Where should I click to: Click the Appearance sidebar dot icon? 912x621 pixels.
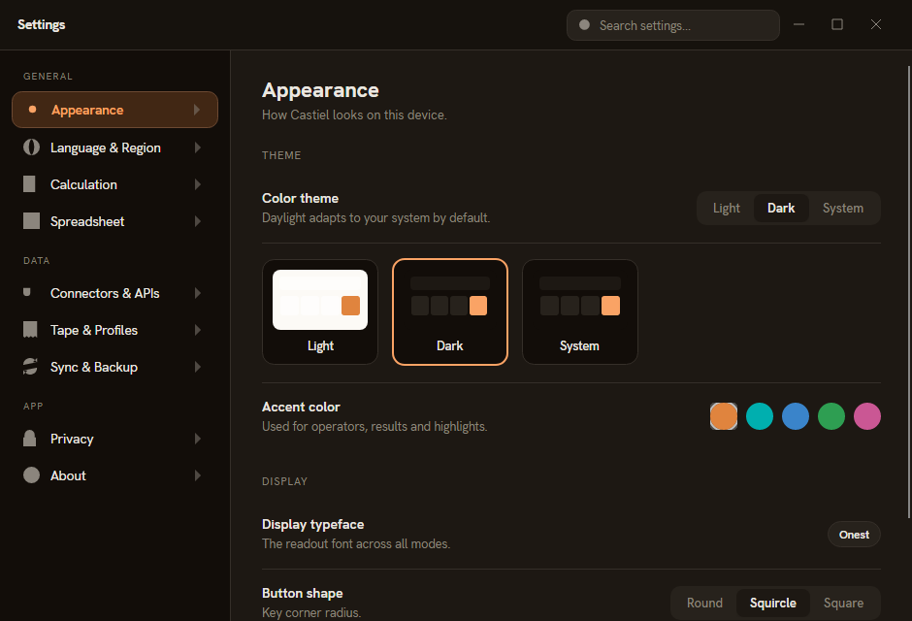[33, 110]
